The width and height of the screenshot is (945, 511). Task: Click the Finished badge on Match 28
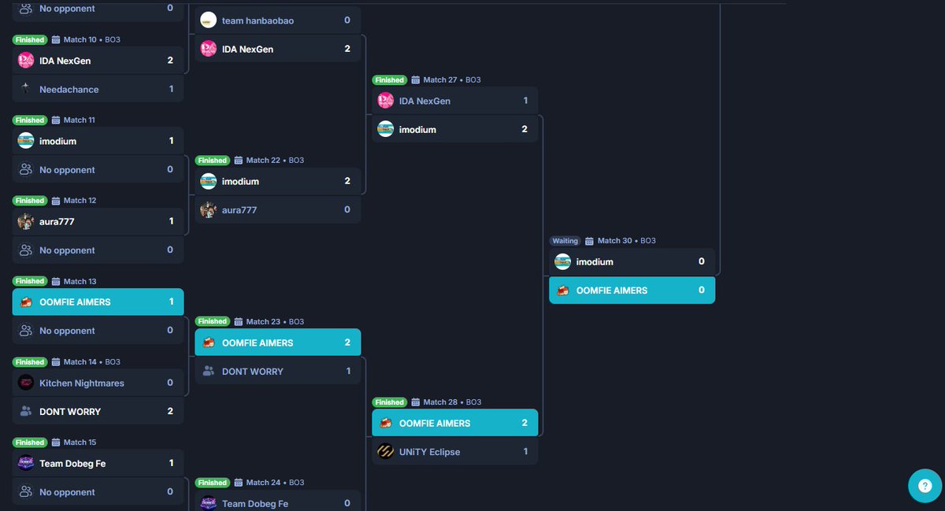click(390, 402)
